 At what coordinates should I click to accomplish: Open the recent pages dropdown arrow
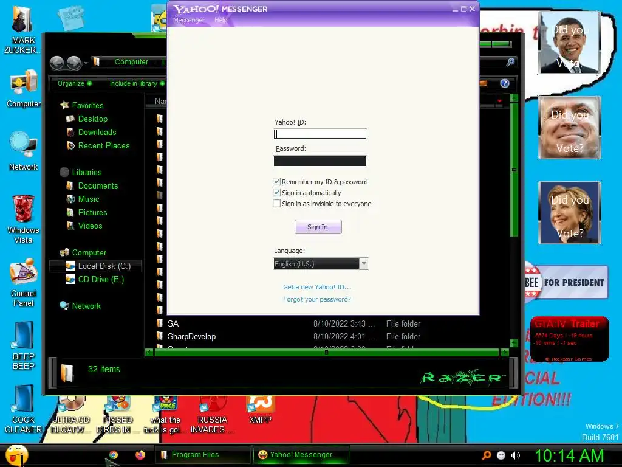(86, 63)
